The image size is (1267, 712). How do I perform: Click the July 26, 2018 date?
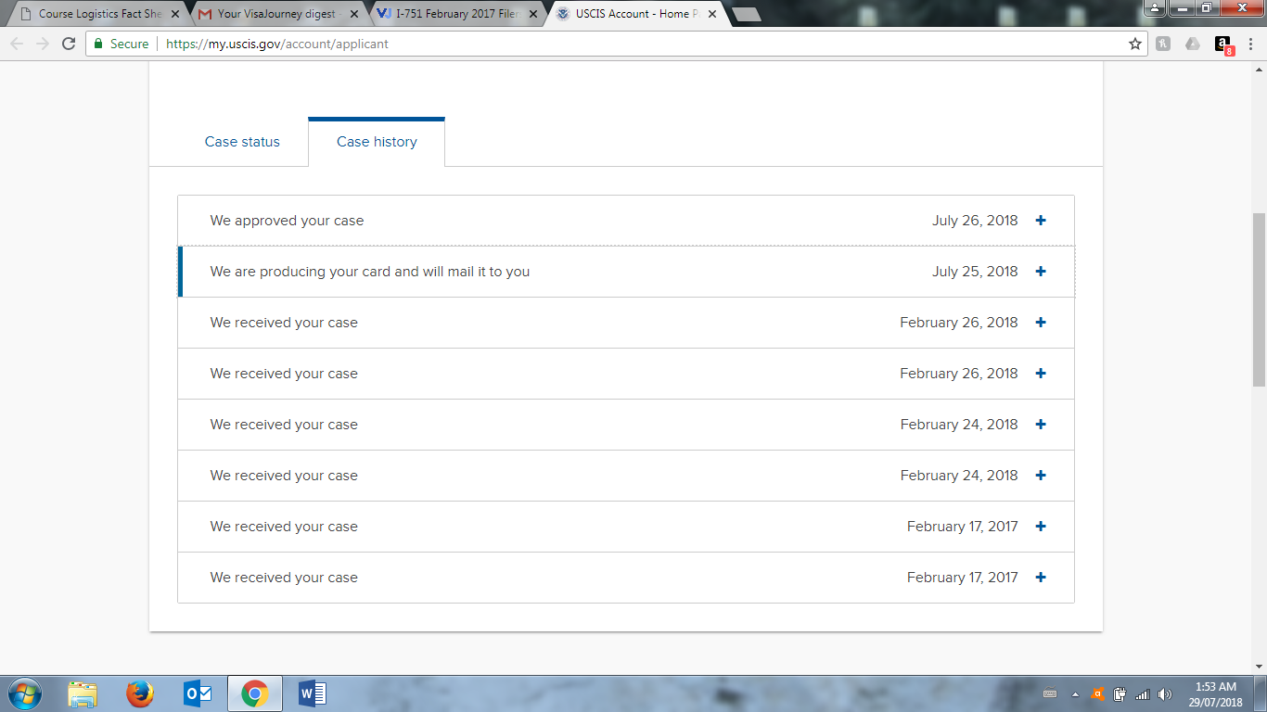pos(975,221)
